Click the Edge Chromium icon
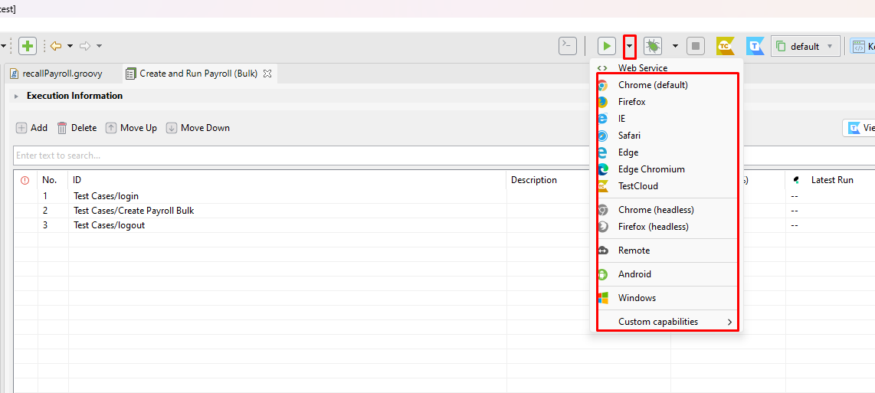This screenshot has width=875, height=393. pos(603,169)
